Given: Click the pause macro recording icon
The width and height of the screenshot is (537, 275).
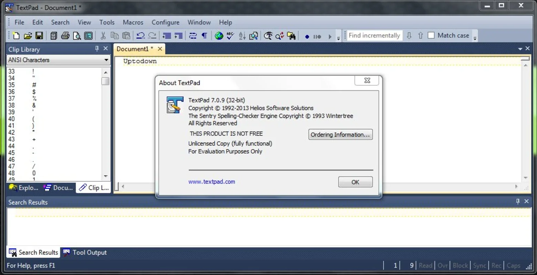Looking at the screenshot, I should pos(317,36).
